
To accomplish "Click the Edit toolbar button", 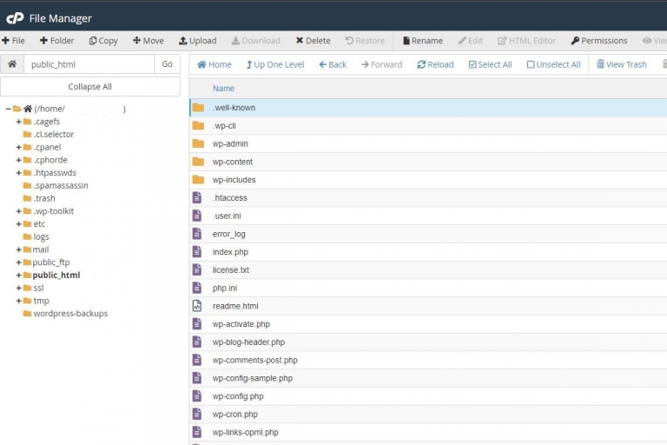I will coord(471,41).
